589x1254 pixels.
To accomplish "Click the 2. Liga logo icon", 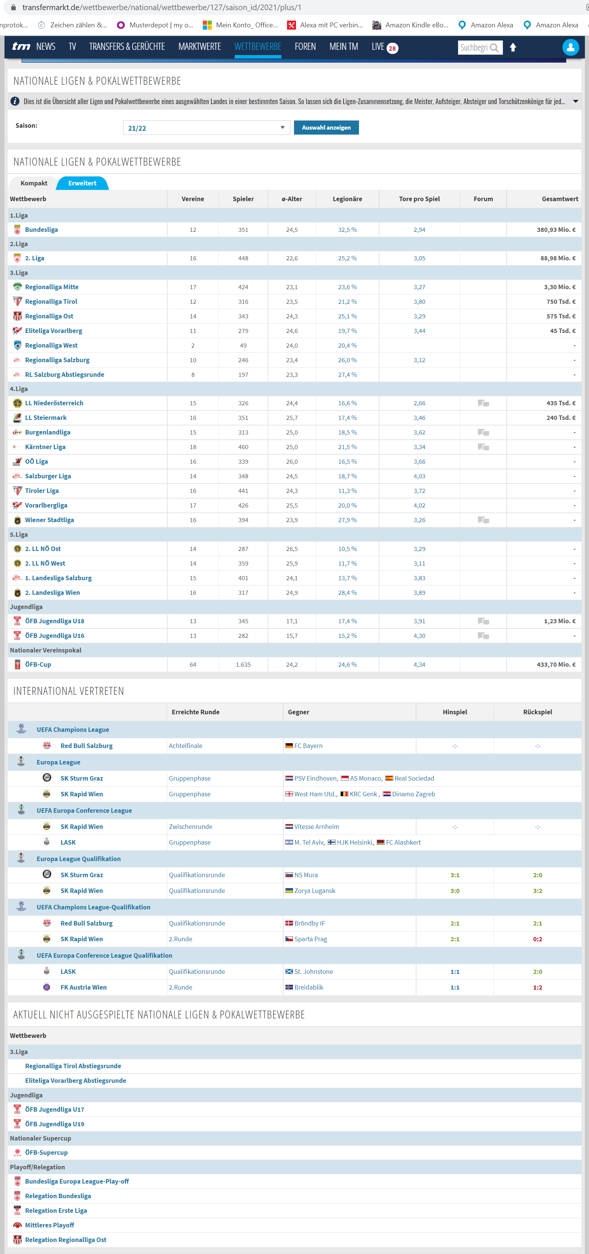I will pos(17,258).
